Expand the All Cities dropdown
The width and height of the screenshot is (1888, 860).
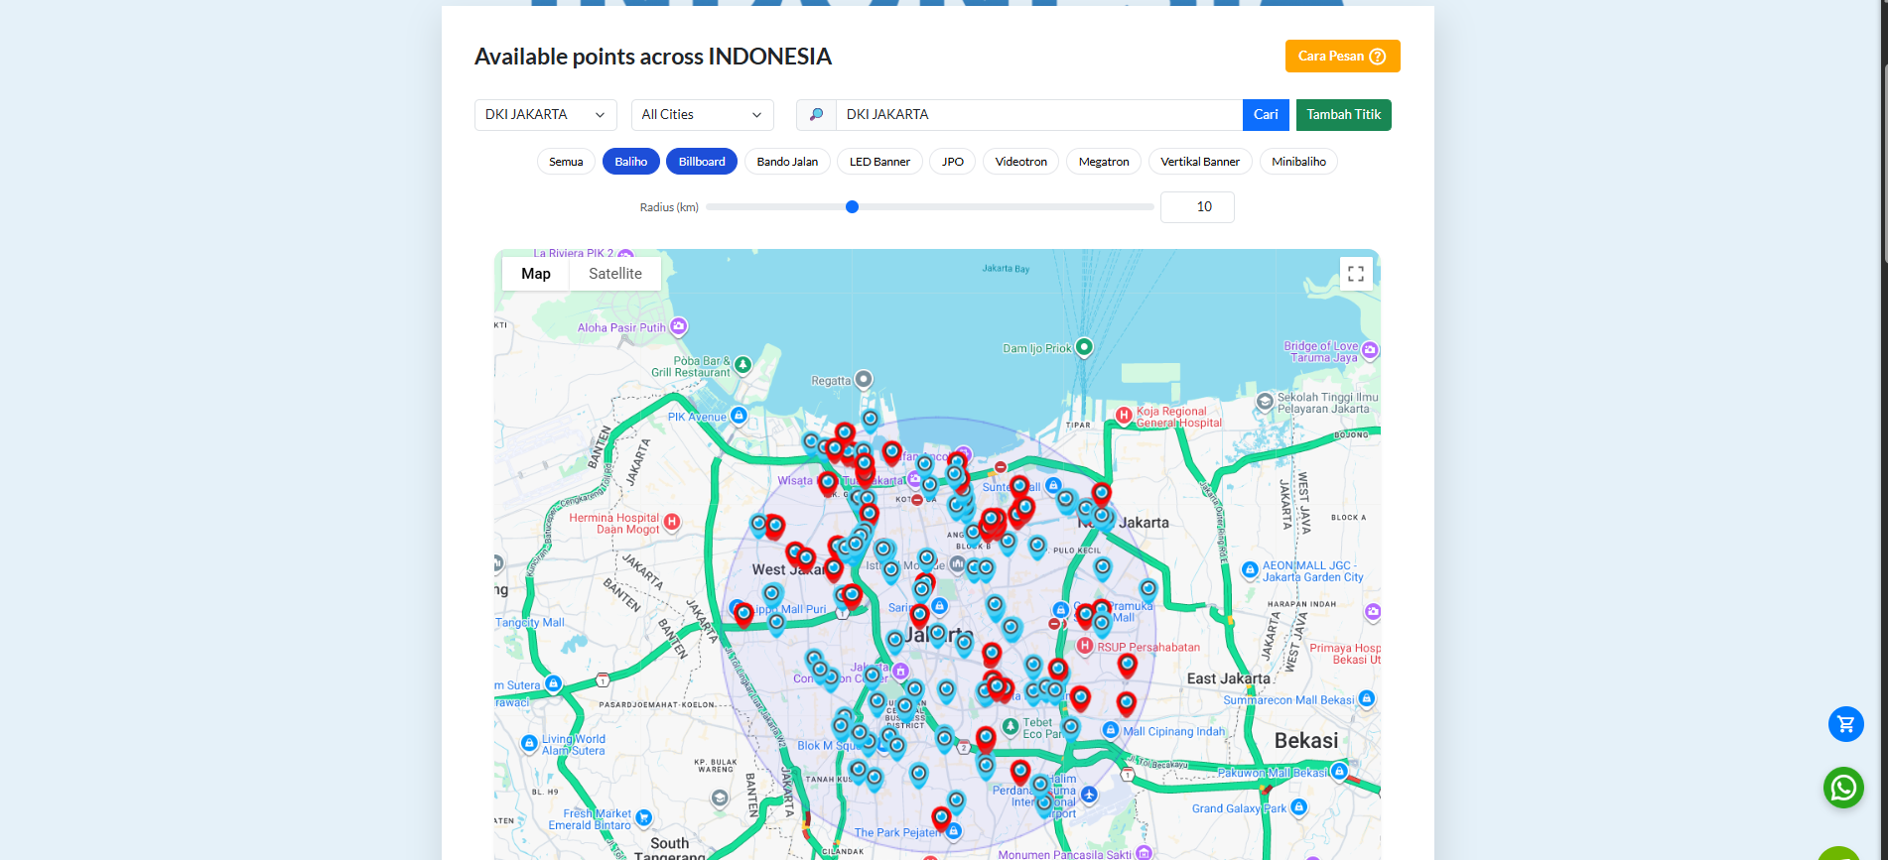click(702, 115)
